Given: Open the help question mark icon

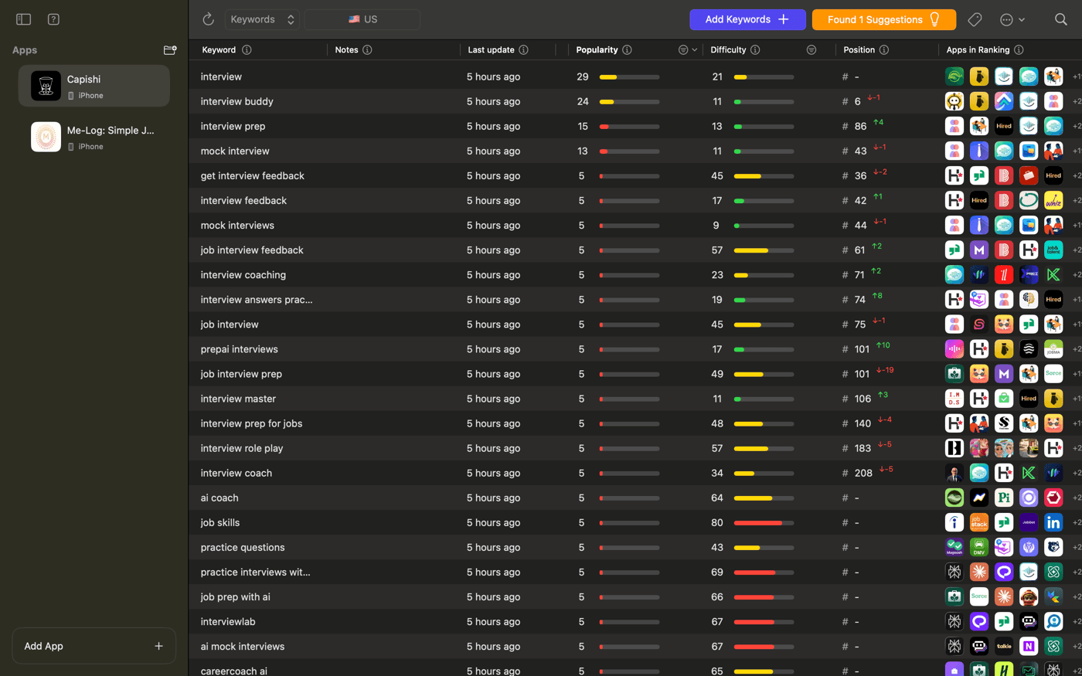Looking at the screenshot, I should (x=53, y=19).
